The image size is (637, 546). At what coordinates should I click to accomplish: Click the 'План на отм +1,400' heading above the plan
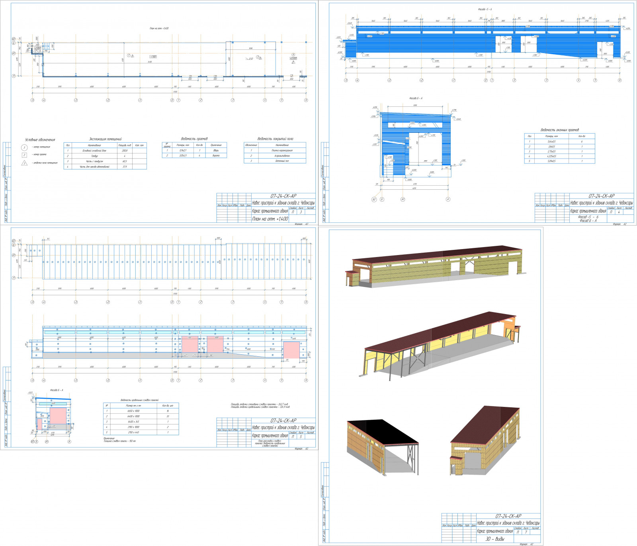pyautogui.click(x=159, y=28)
